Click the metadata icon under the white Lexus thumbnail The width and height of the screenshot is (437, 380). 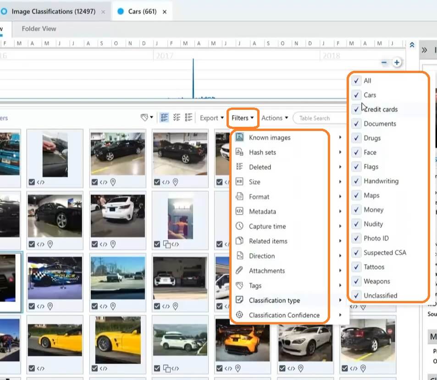click(103, 244)
